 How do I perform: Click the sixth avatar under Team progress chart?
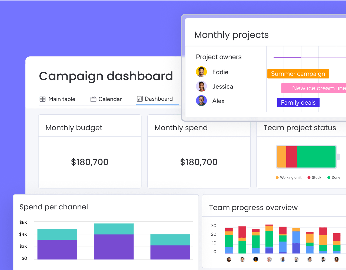tap(296, 259)
